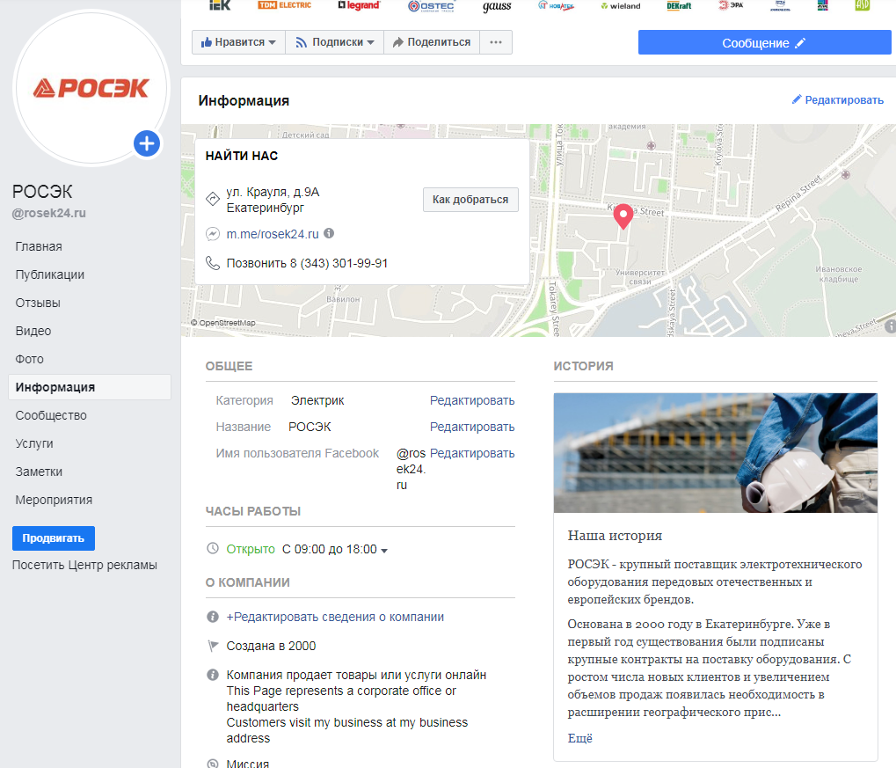896x768 pixels.
Task: Click the Как добраться directions button
Action: point(470,200)
